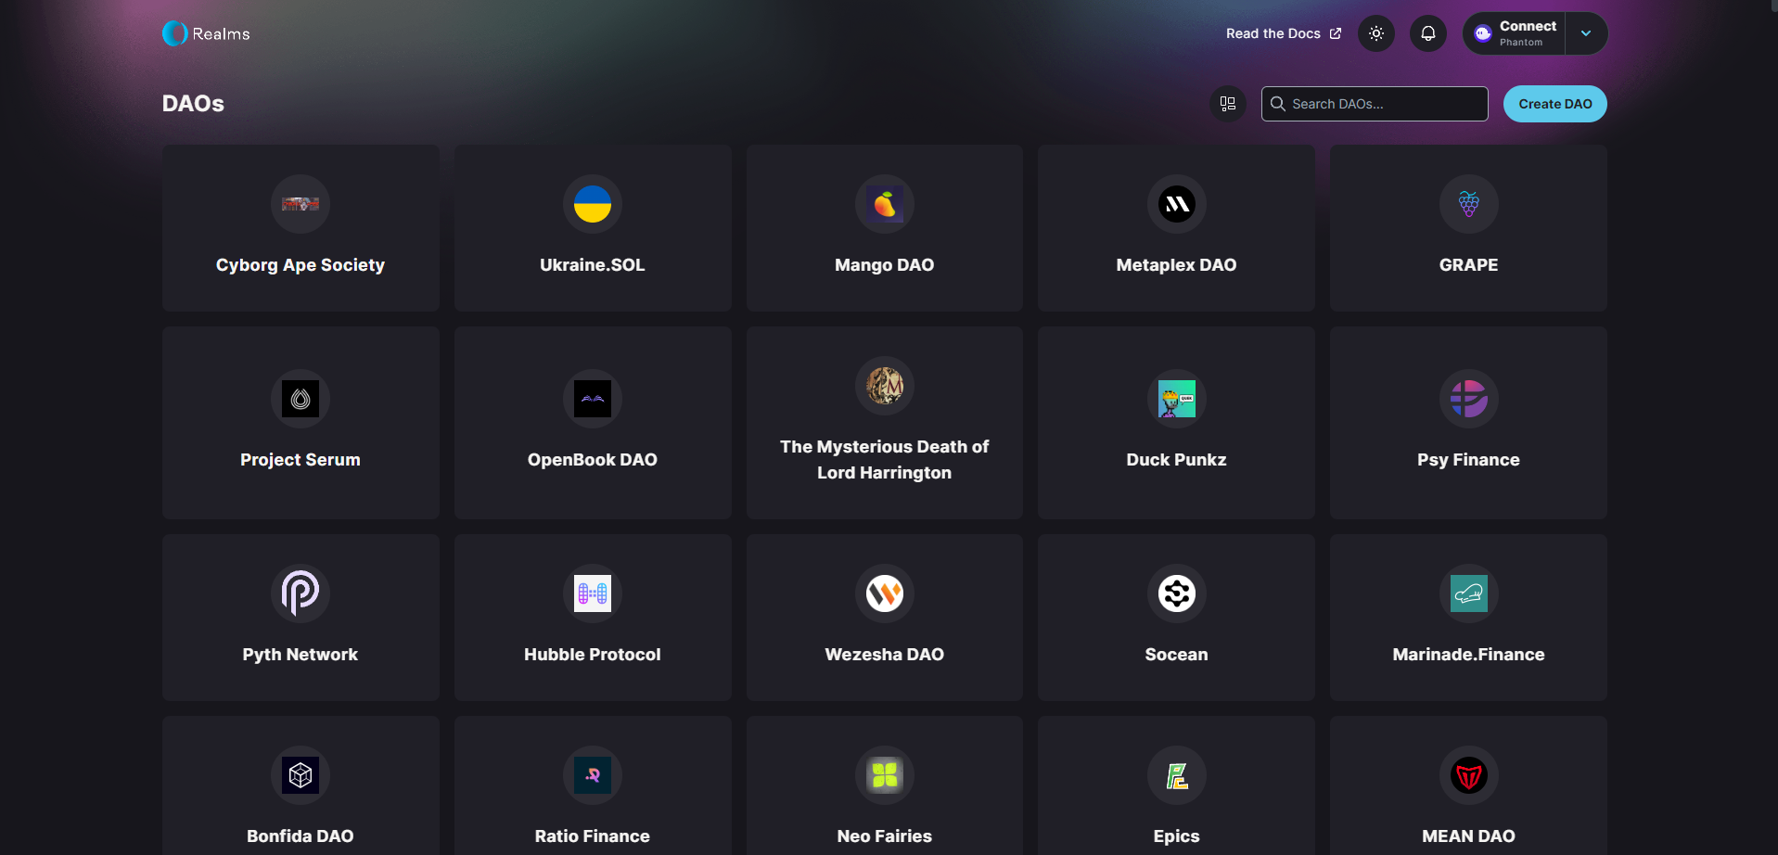Screen dimensions: 1778x855
Task: Click the Hubble Protocol title
Action: 593,655
